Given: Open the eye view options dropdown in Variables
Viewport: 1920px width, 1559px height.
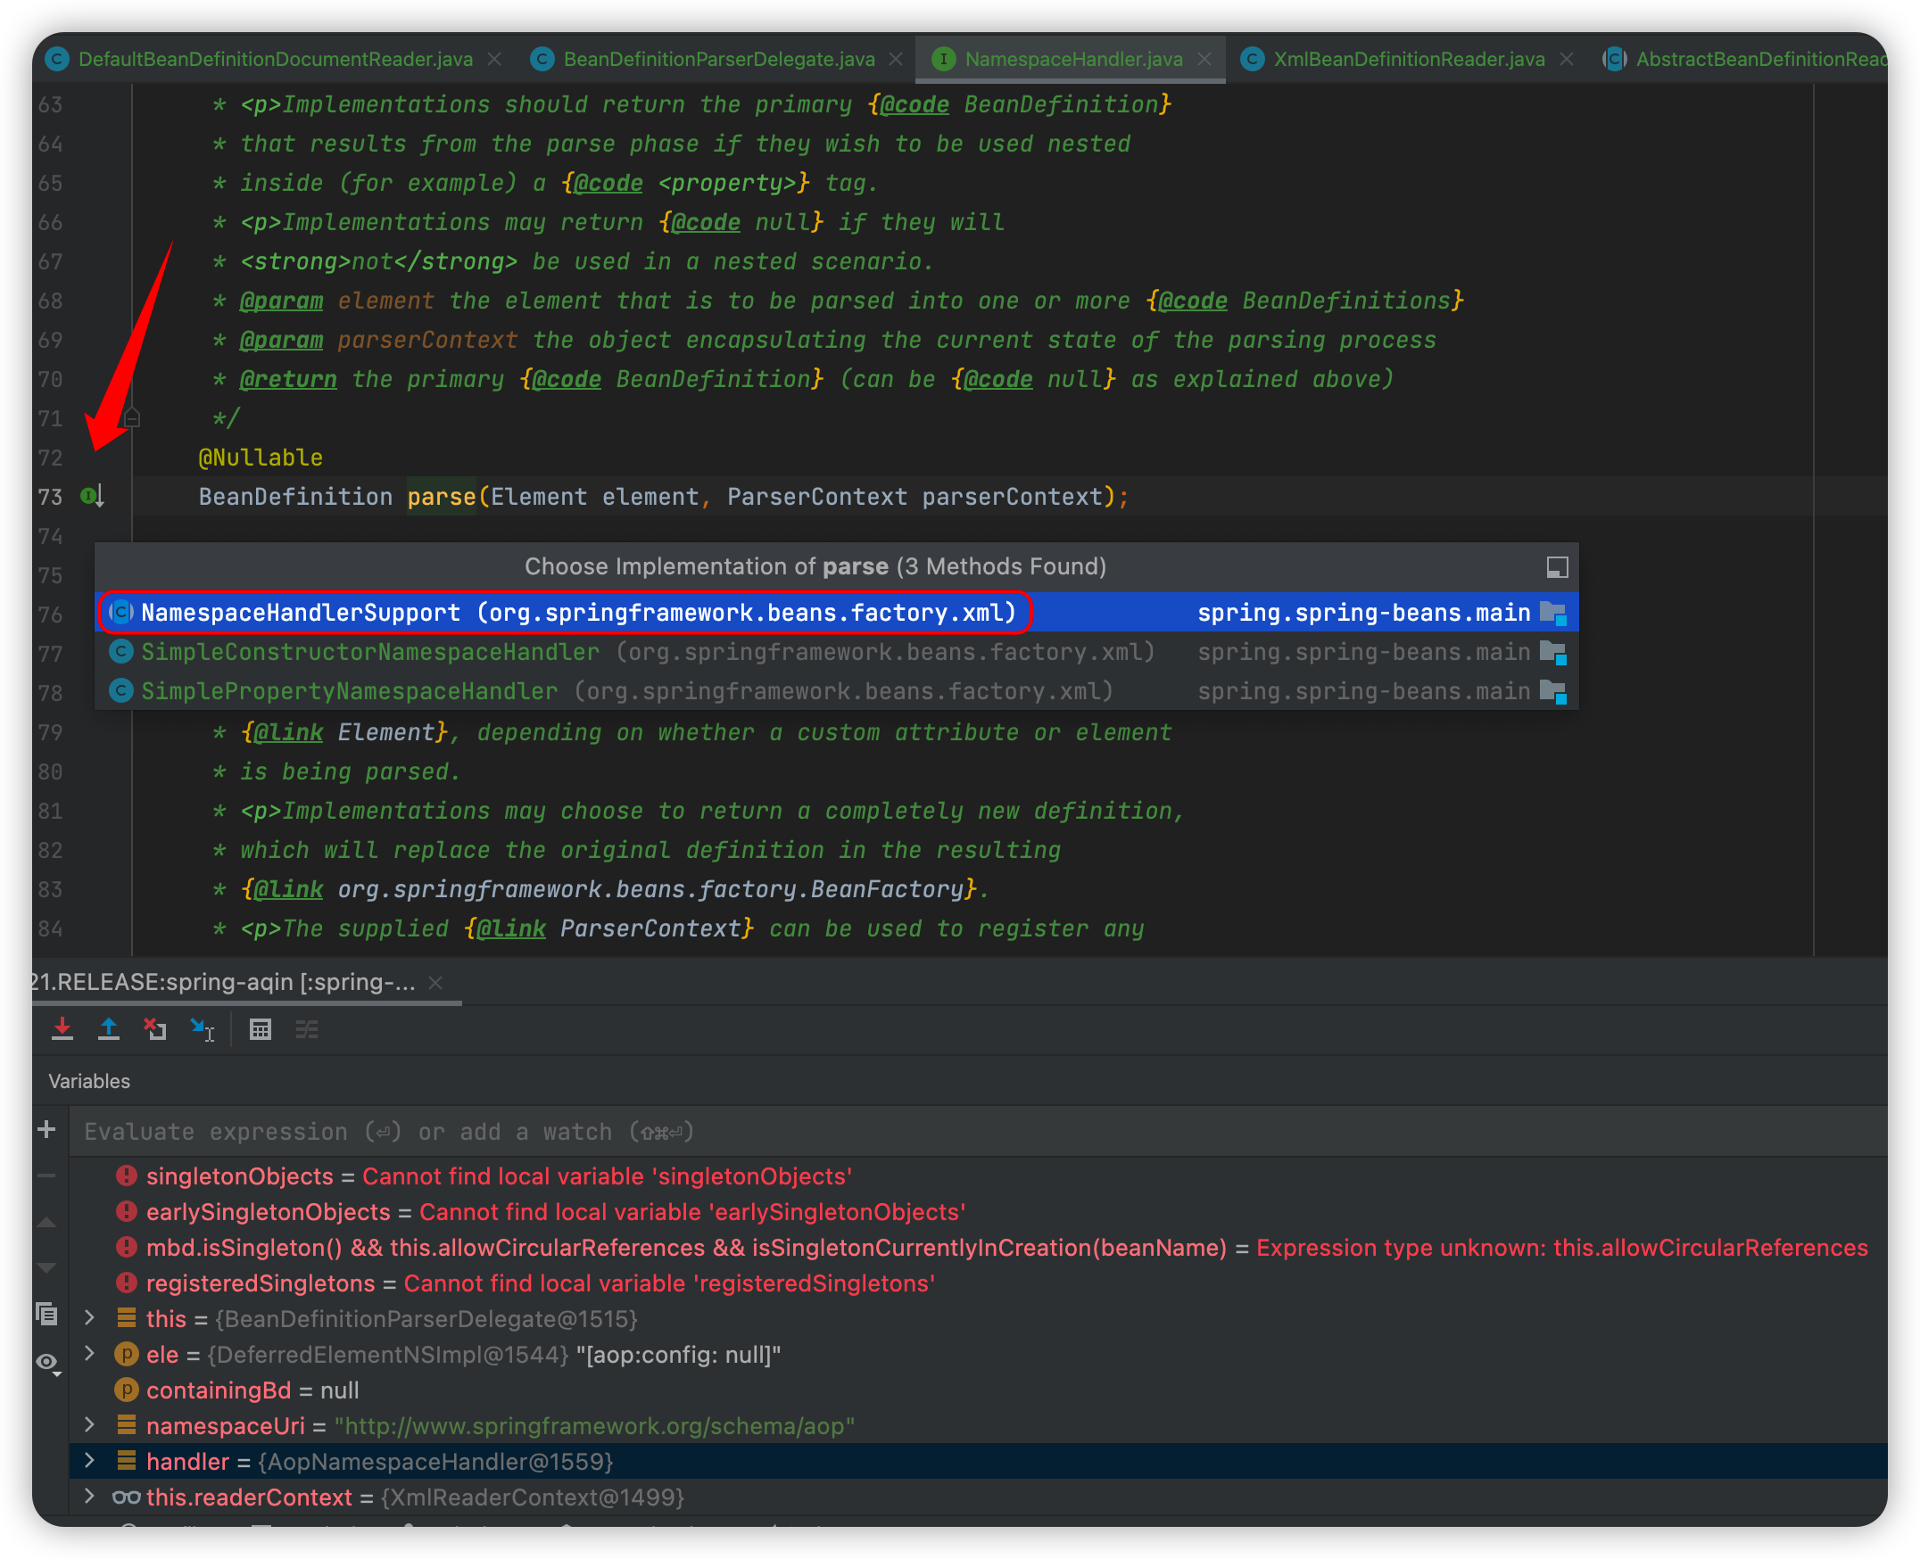Looking at the screenshot, I should point(47,1363).
